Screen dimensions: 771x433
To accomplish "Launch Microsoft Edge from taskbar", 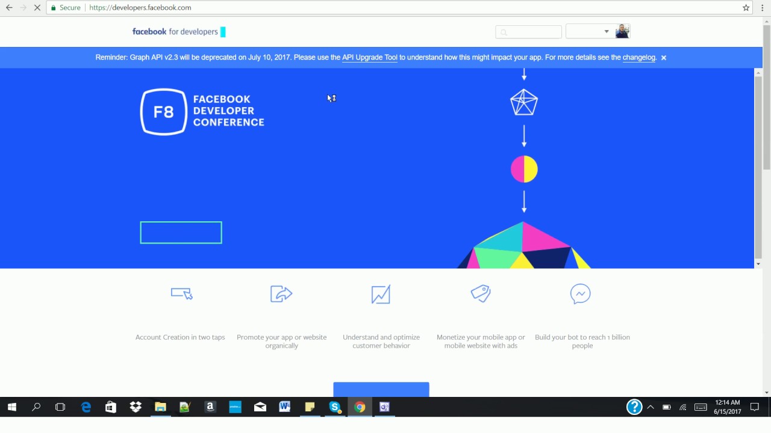I will coord(86,407).
